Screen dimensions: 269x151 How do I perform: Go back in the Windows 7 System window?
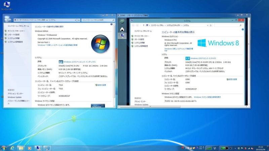6,20
